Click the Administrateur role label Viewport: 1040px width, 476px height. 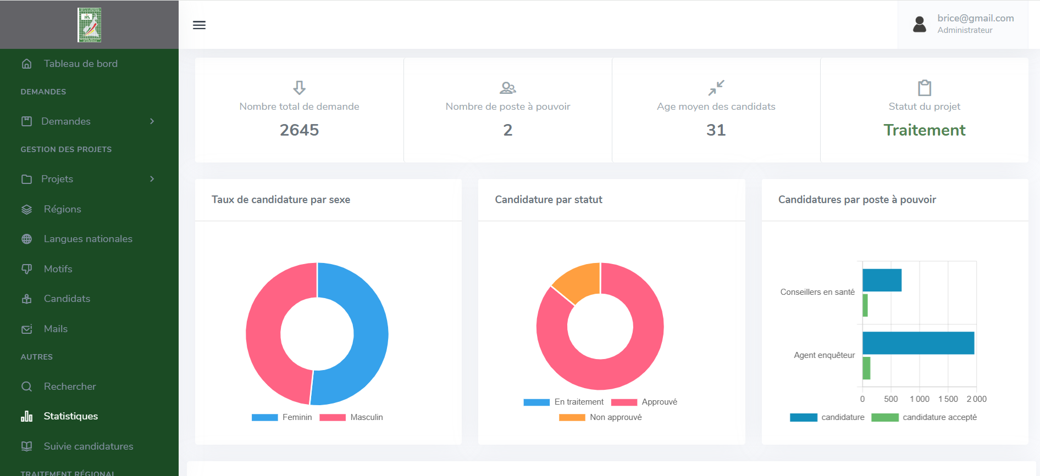tap(965, 30)
